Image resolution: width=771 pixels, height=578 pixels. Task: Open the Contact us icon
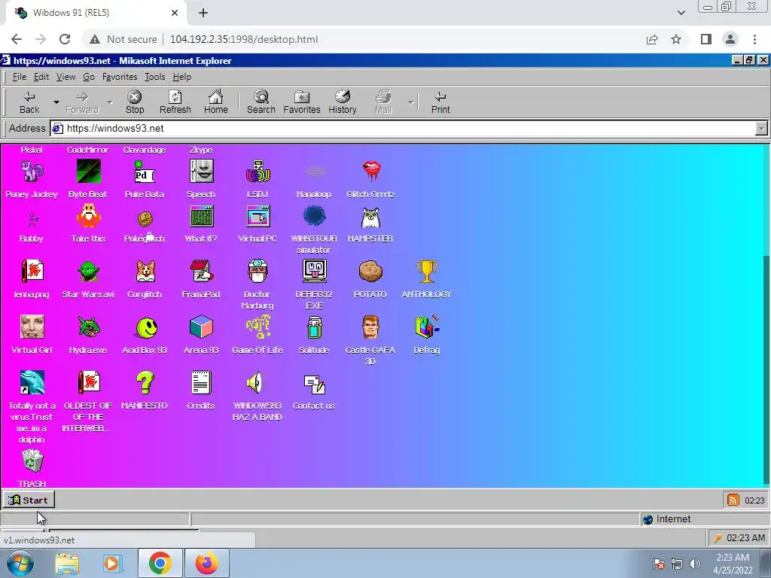[314, 385]
